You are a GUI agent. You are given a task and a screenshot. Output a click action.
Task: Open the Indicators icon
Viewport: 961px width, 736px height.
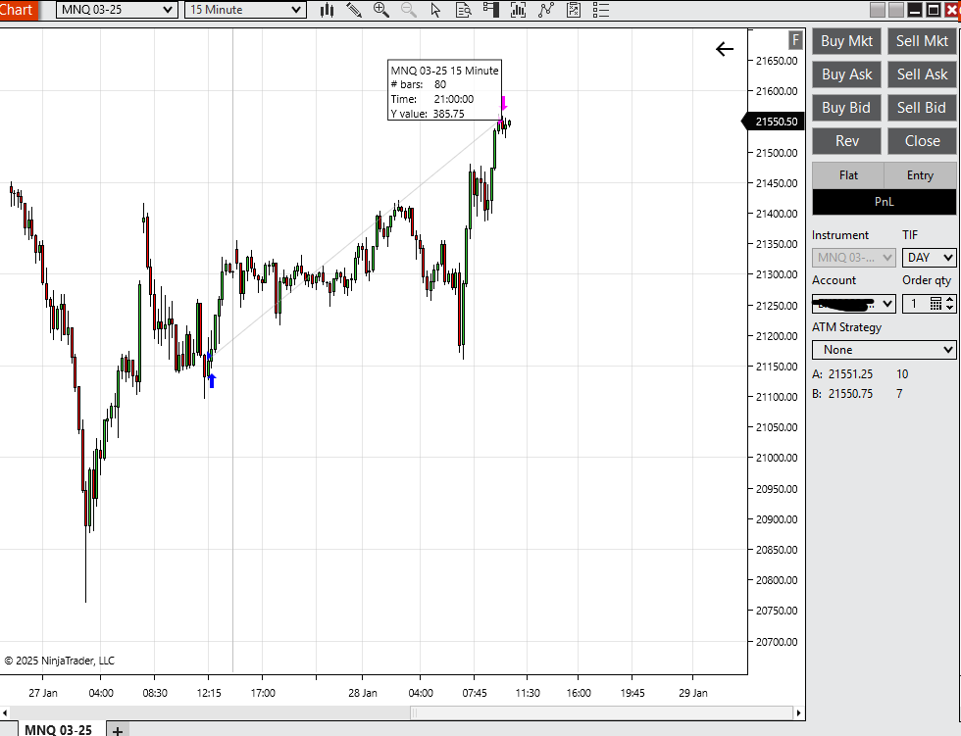point(545,10)
